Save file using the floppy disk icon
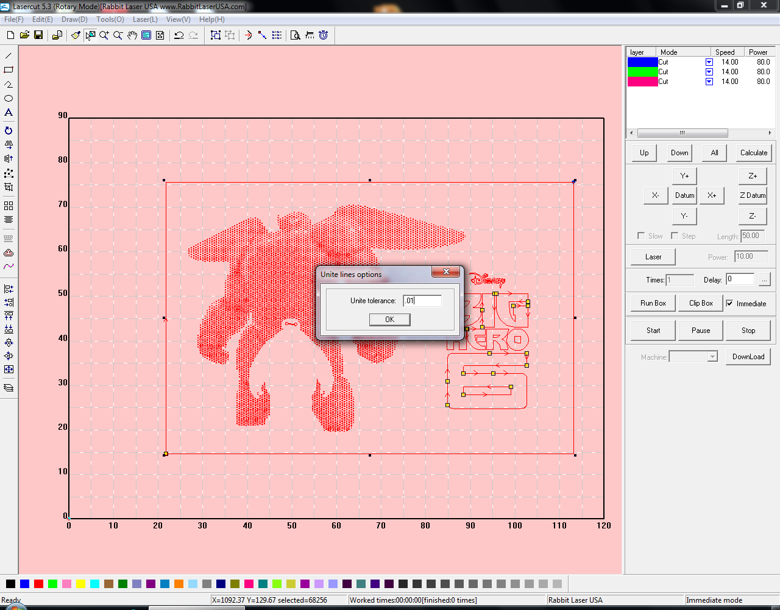Screen dimensions: 780x610 point(38,35)
